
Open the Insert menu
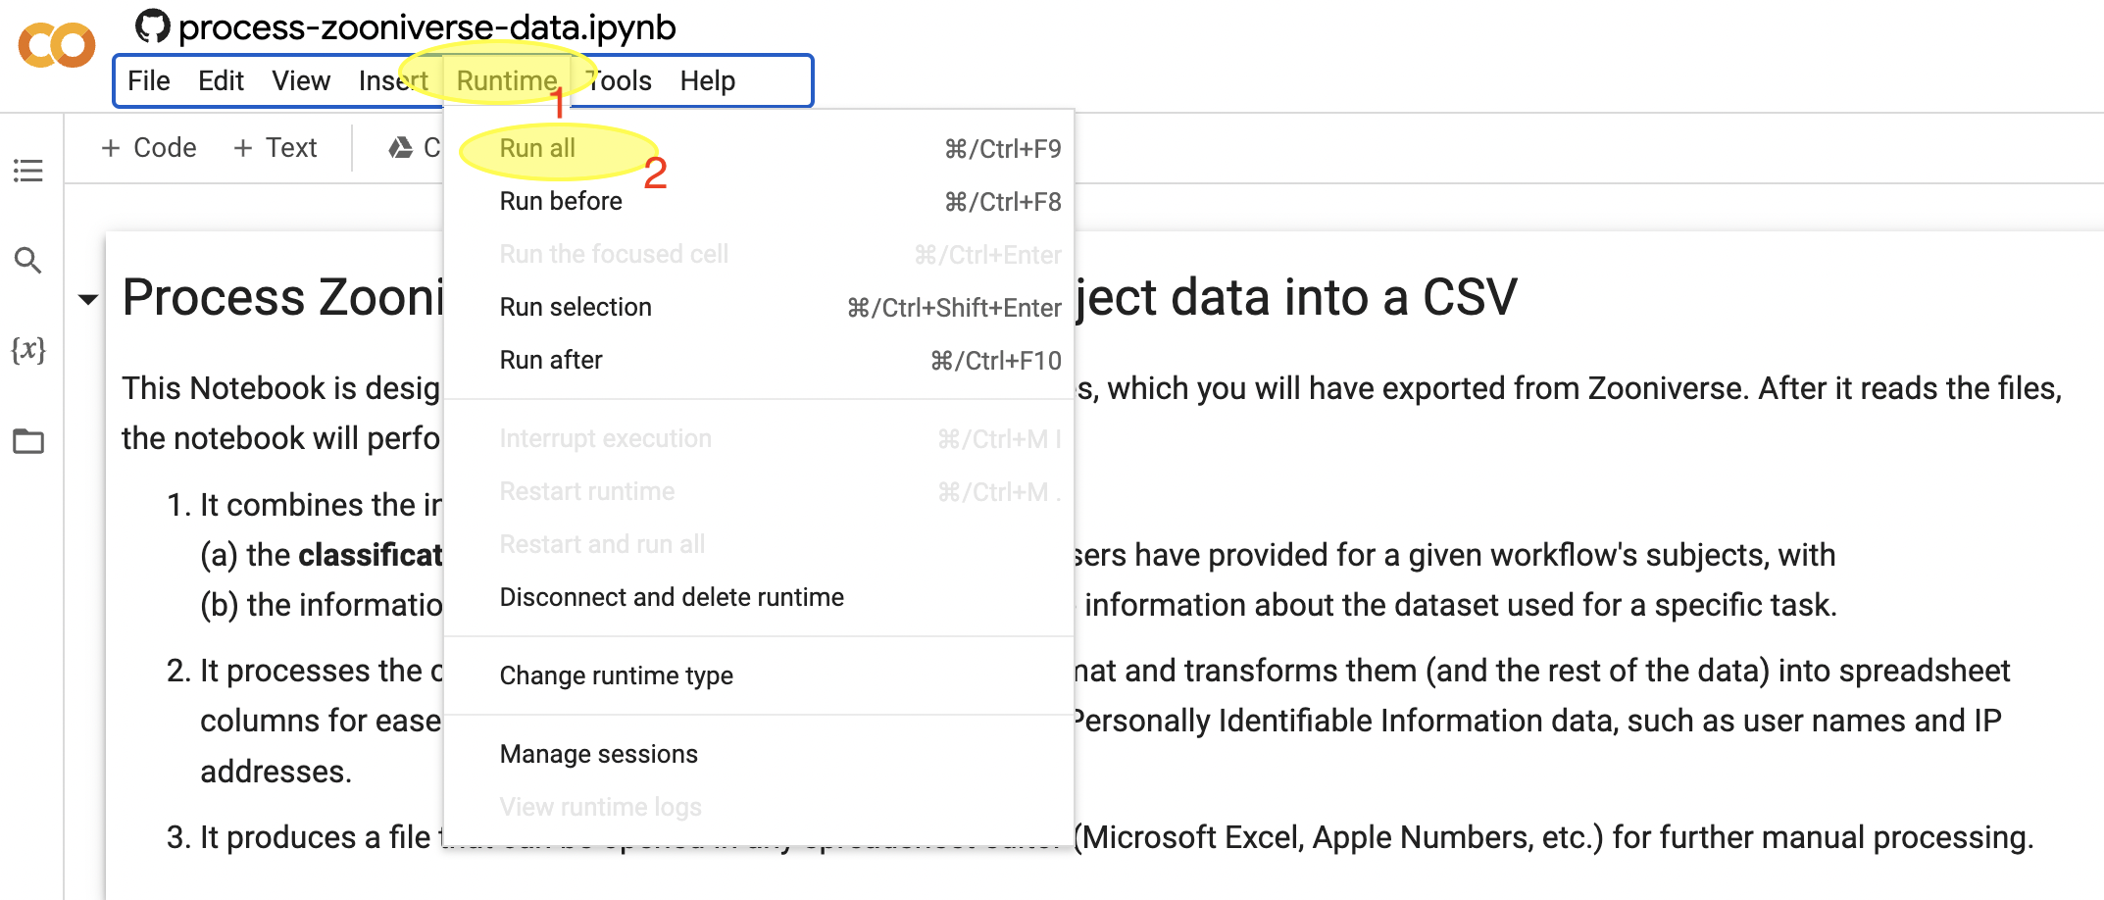pyautogui.click(x=393, y=80)
